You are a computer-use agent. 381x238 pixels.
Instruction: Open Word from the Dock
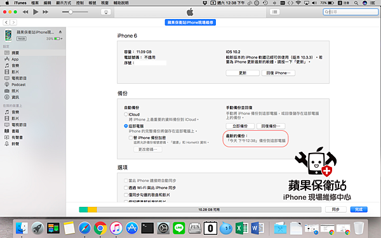pyautogui.click(x=258, y=228)
